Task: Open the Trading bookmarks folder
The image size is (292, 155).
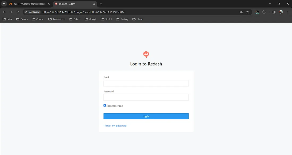Action: tap(122, 19)
